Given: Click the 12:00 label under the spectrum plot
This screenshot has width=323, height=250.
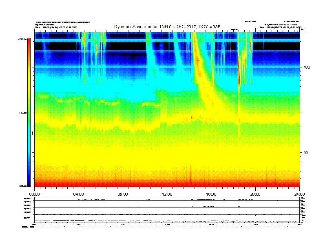Looking at the screenshot, I should [167, 194].
